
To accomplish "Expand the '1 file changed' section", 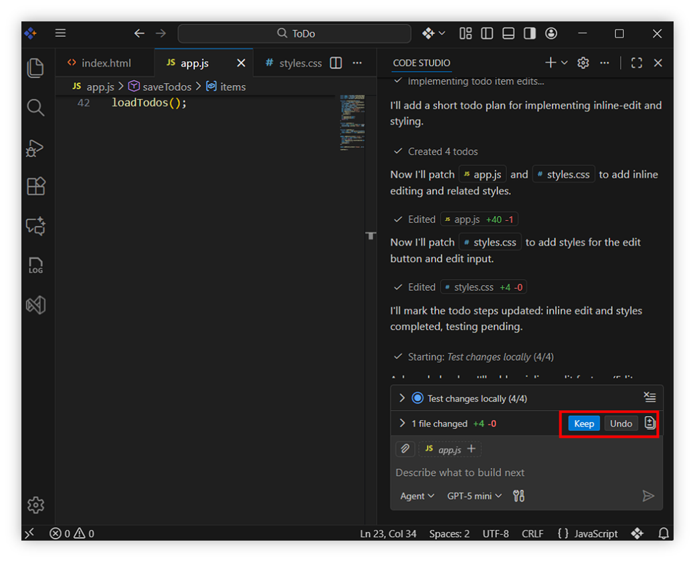I will (402, 424).
